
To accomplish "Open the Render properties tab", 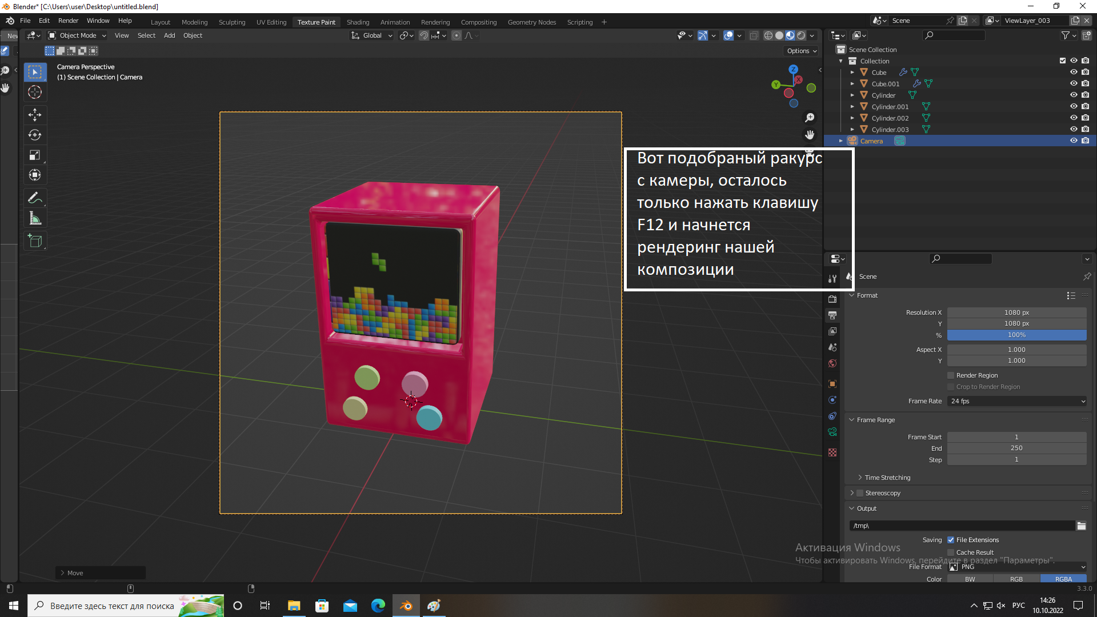I will click(x=832, y=299).
